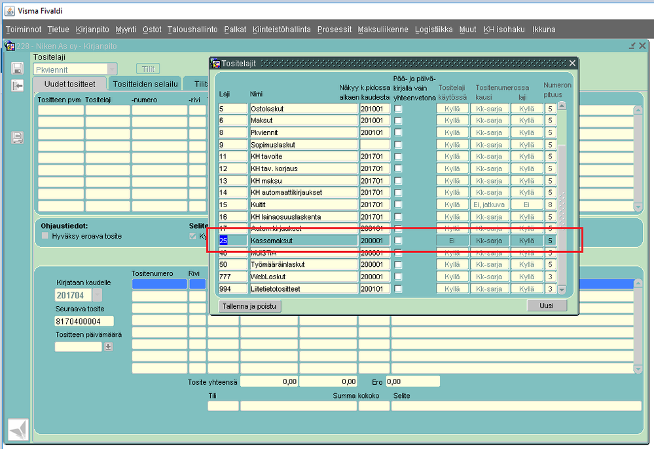Viewport: 654px width, 449px height.
Task: Toggle yhteenveto checkbox for Ostolaskut row
Action: pos(398,109)
